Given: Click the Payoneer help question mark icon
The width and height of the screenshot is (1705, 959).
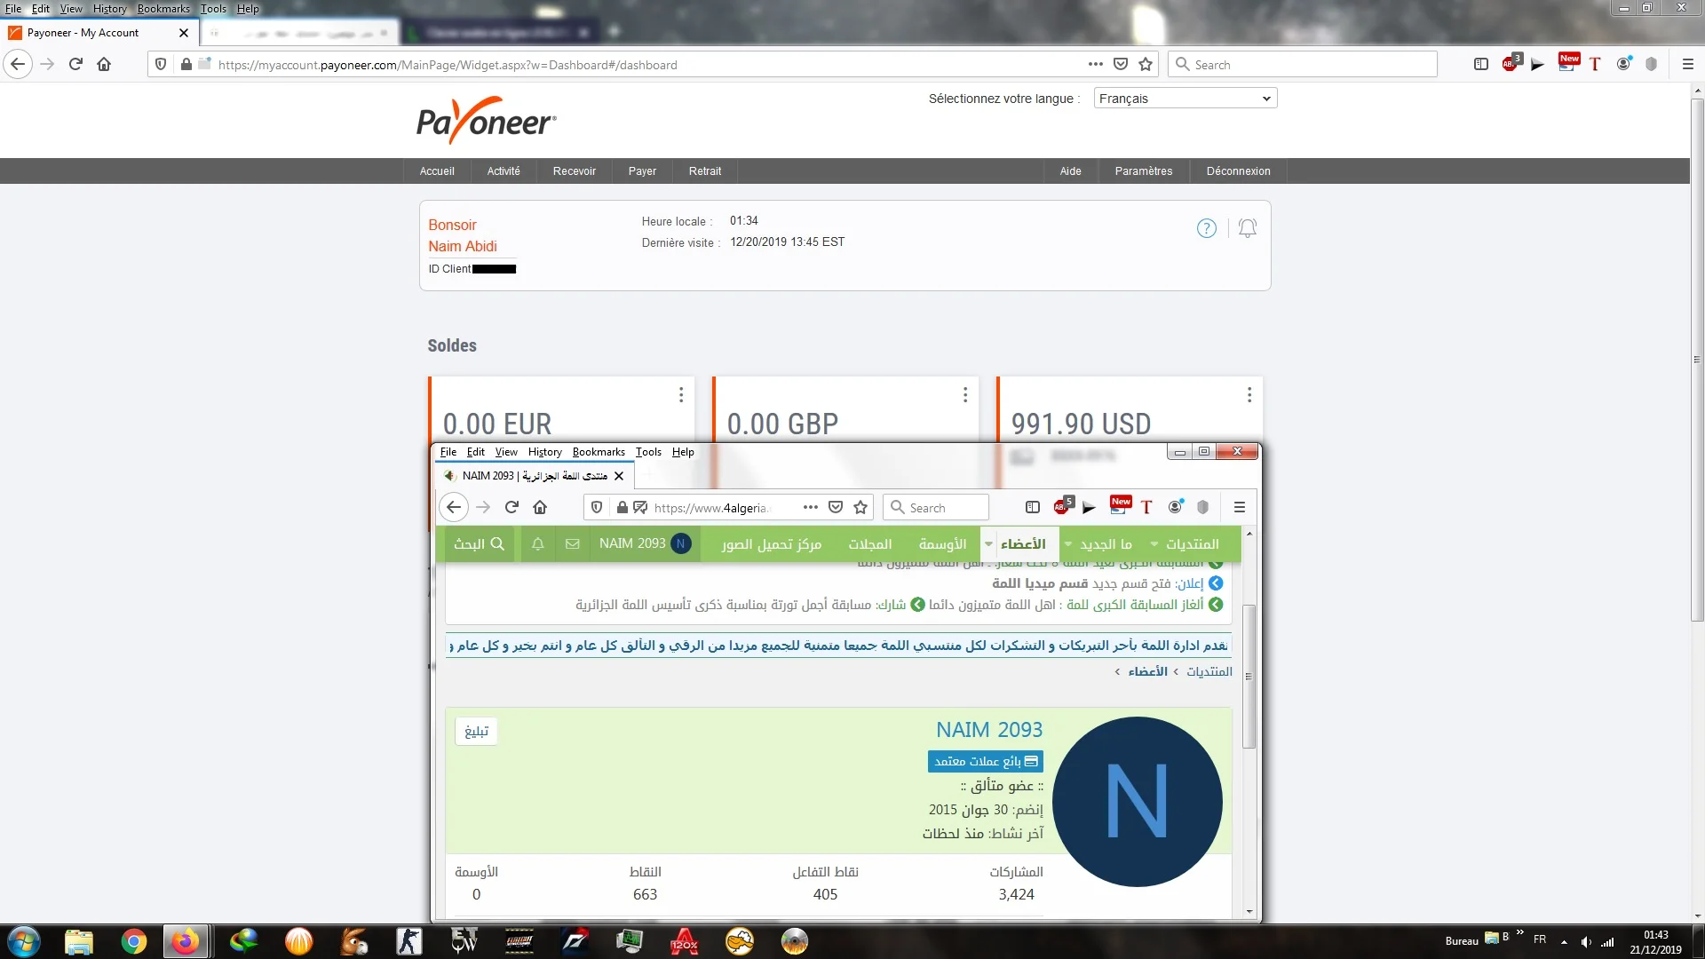Looking at the screenshot, I should pyautogui.click(x=1206, y=228).
